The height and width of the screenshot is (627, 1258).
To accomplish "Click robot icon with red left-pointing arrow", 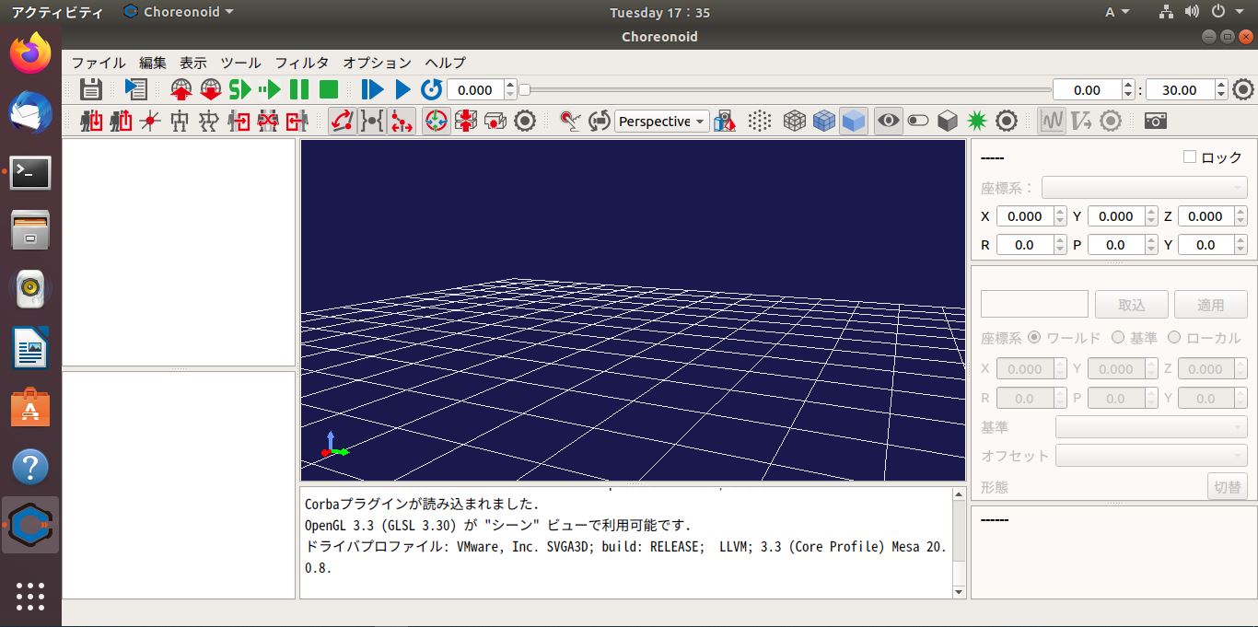I will [x=297, y=121].
